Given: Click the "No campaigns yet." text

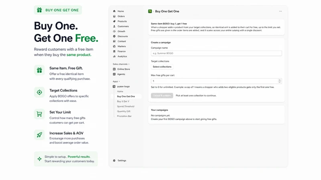Looking at the screenshot, I should pos(160,116).
